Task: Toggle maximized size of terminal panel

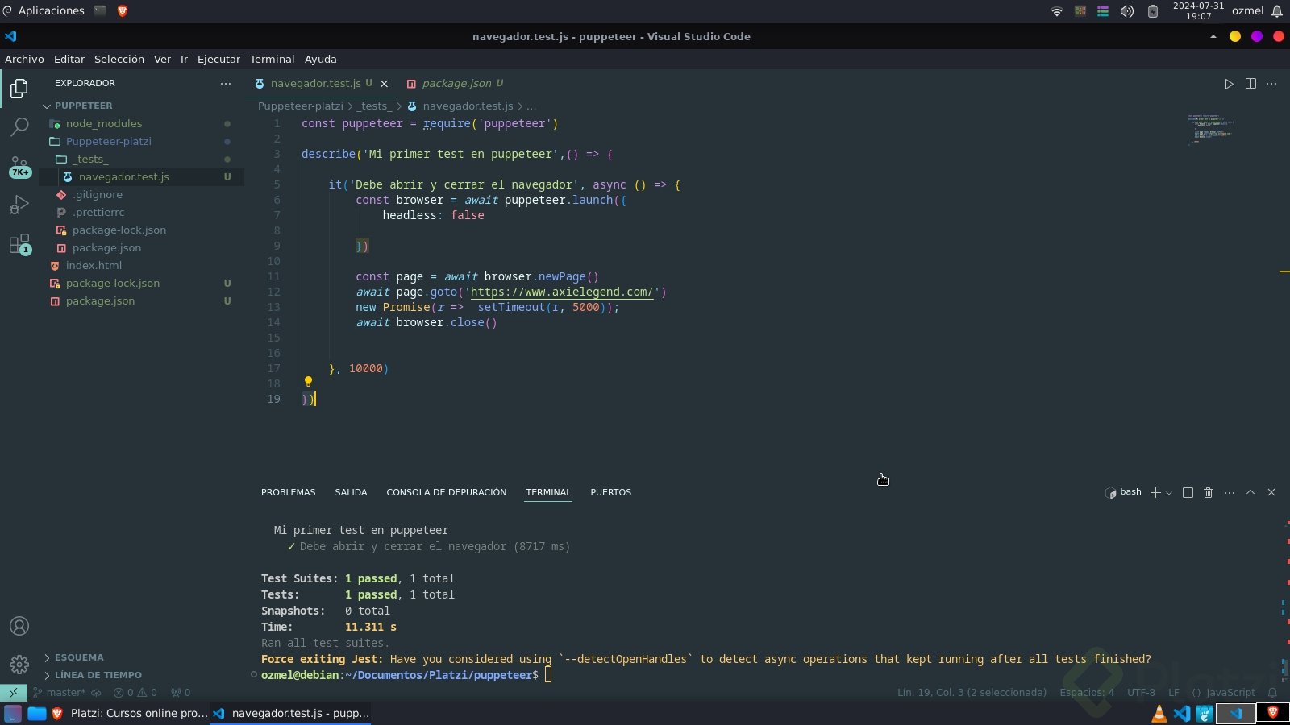Action: [x=1250, y=492]
